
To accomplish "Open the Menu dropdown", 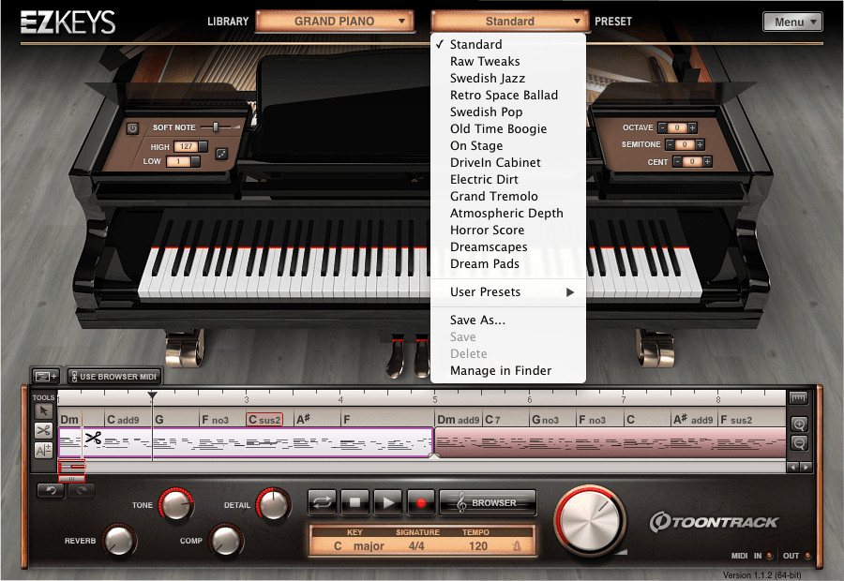I will pos(792,22).
